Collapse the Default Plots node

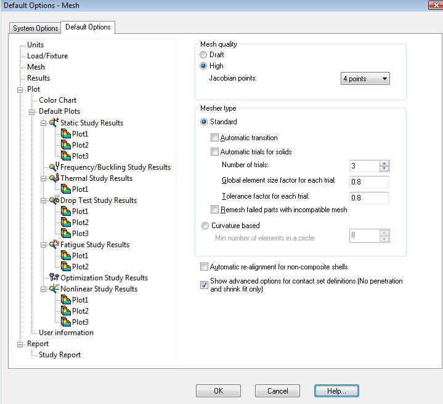tap(31, 112)
